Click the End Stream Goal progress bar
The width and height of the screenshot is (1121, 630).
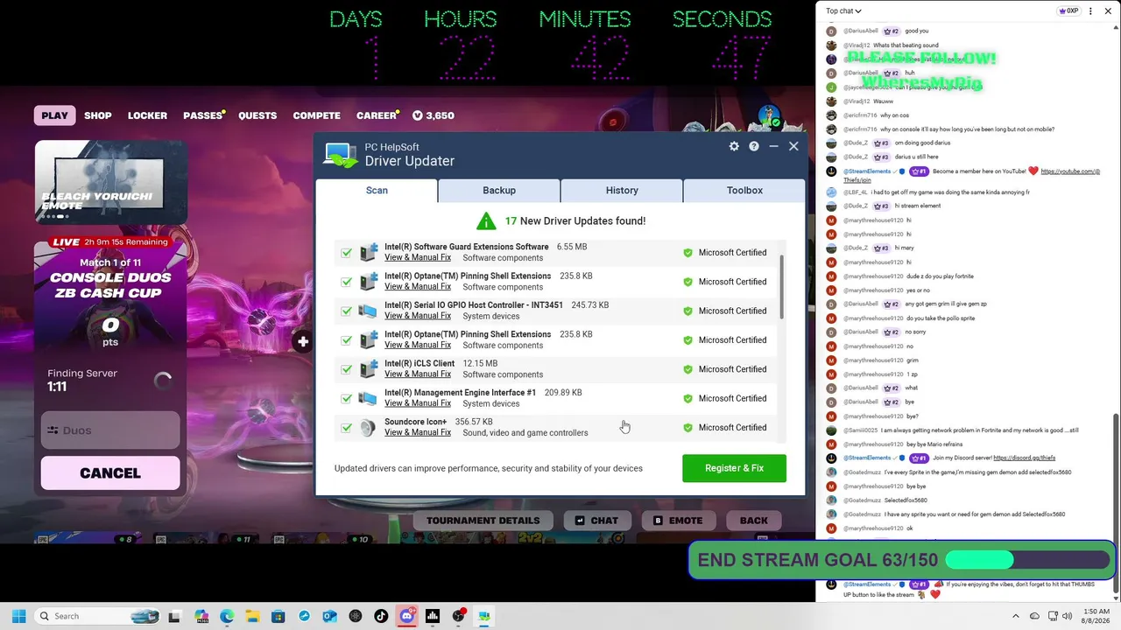pos(1029,560)
